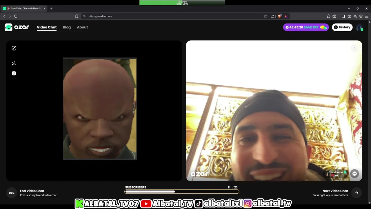The width and height of the screenshot is (371, 209).
Task: Bookmark this page with the bookmark icon
Action: pyautogui.click(x=77, y=16)
